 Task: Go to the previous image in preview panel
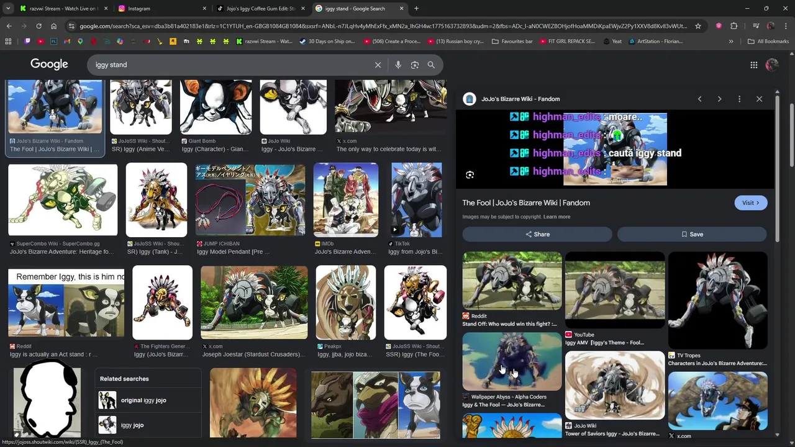click(699, 99)
